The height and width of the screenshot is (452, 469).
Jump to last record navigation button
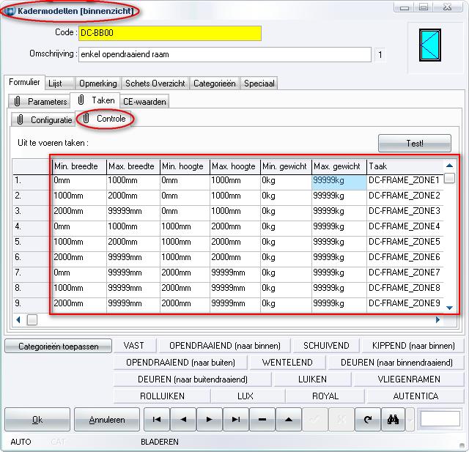pyautogui.click(x=236, y=420)
